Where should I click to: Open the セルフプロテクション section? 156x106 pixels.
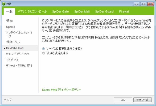(x=18, y=54)
